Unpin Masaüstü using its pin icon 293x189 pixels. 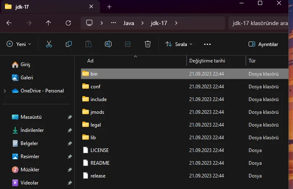[x=70, y=117]
